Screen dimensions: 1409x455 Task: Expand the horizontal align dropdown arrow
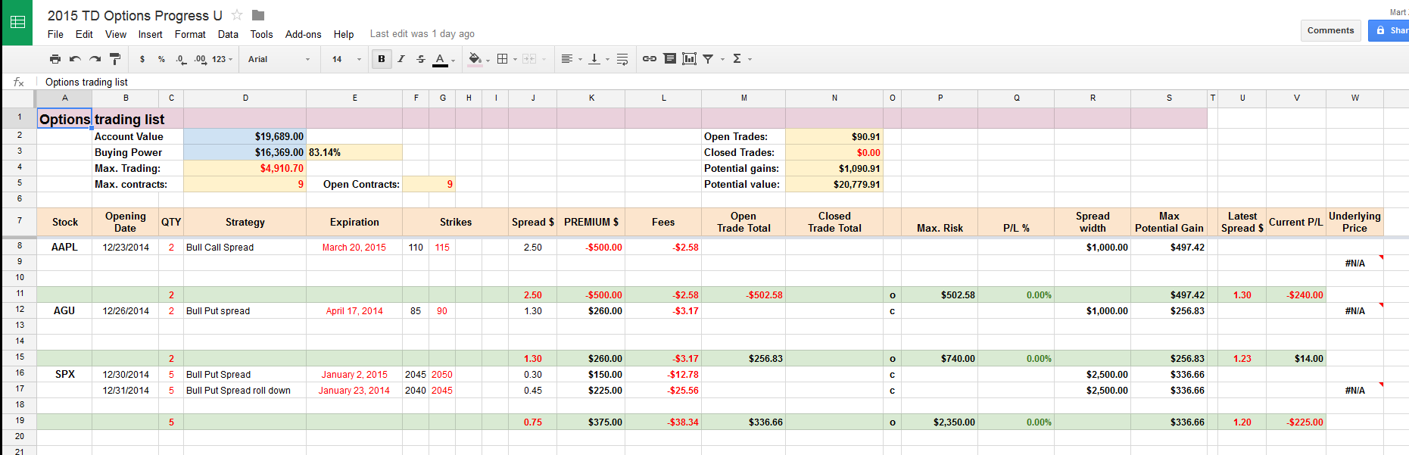pos(581,59)
